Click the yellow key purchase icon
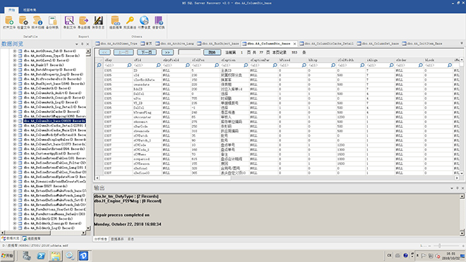This screenshot has width=466, height=262. point(130,21)
